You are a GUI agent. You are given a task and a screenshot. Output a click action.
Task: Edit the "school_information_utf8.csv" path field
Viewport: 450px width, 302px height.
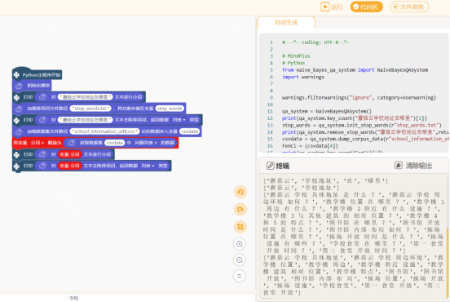104,131
